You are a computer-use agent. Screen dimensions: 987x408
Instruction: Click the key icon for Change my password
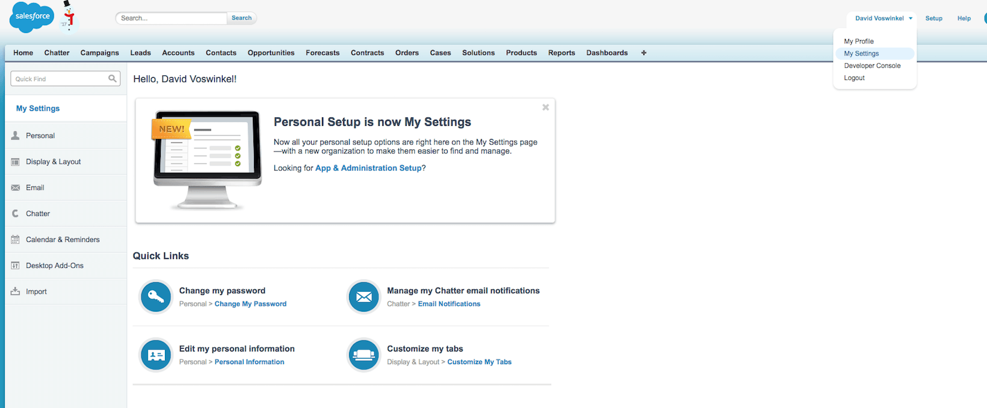click(156, 297)
